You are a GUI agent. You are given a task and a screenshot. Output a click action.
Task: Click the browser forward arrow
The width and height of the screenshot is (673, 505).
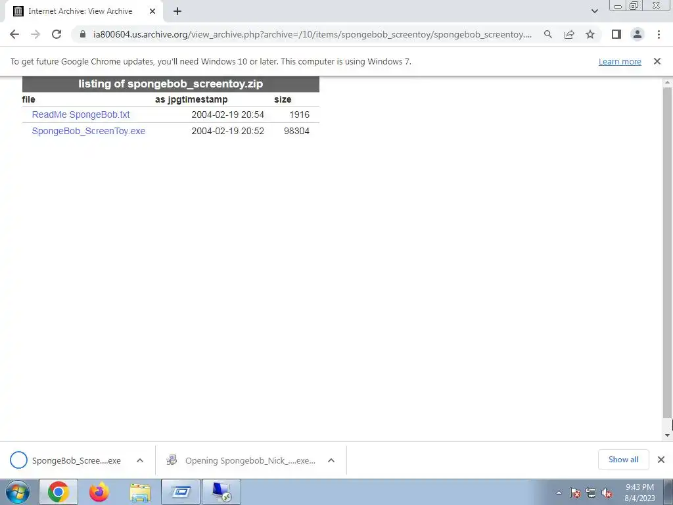click(35, 34)
